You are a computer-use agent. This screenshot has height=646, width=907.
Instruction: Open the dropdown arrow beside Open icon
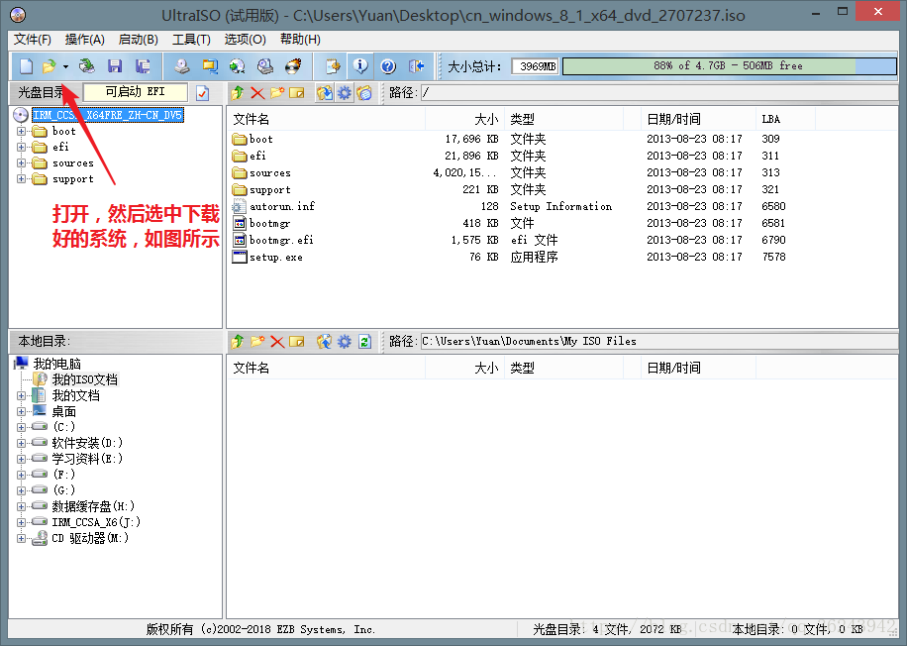pyautogui.click(x=65, y=66)
